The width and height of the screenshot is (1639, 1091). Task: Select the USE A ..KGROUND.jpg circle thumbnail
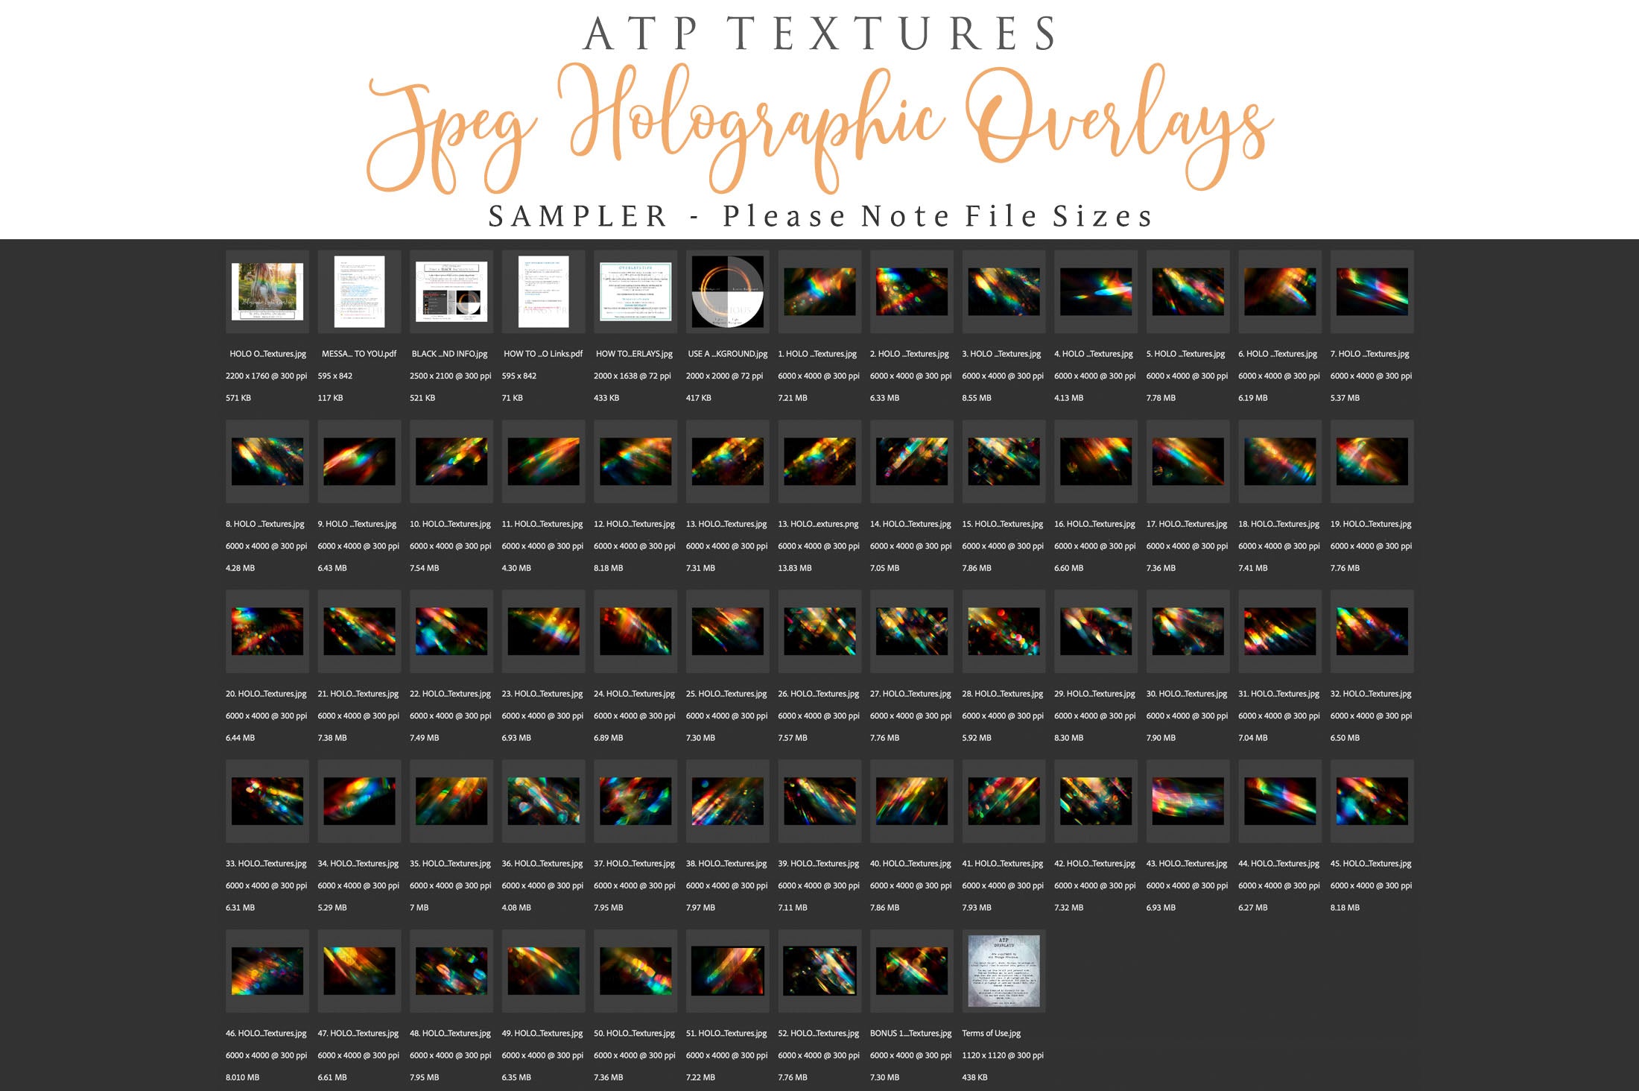tap(728, 291)
